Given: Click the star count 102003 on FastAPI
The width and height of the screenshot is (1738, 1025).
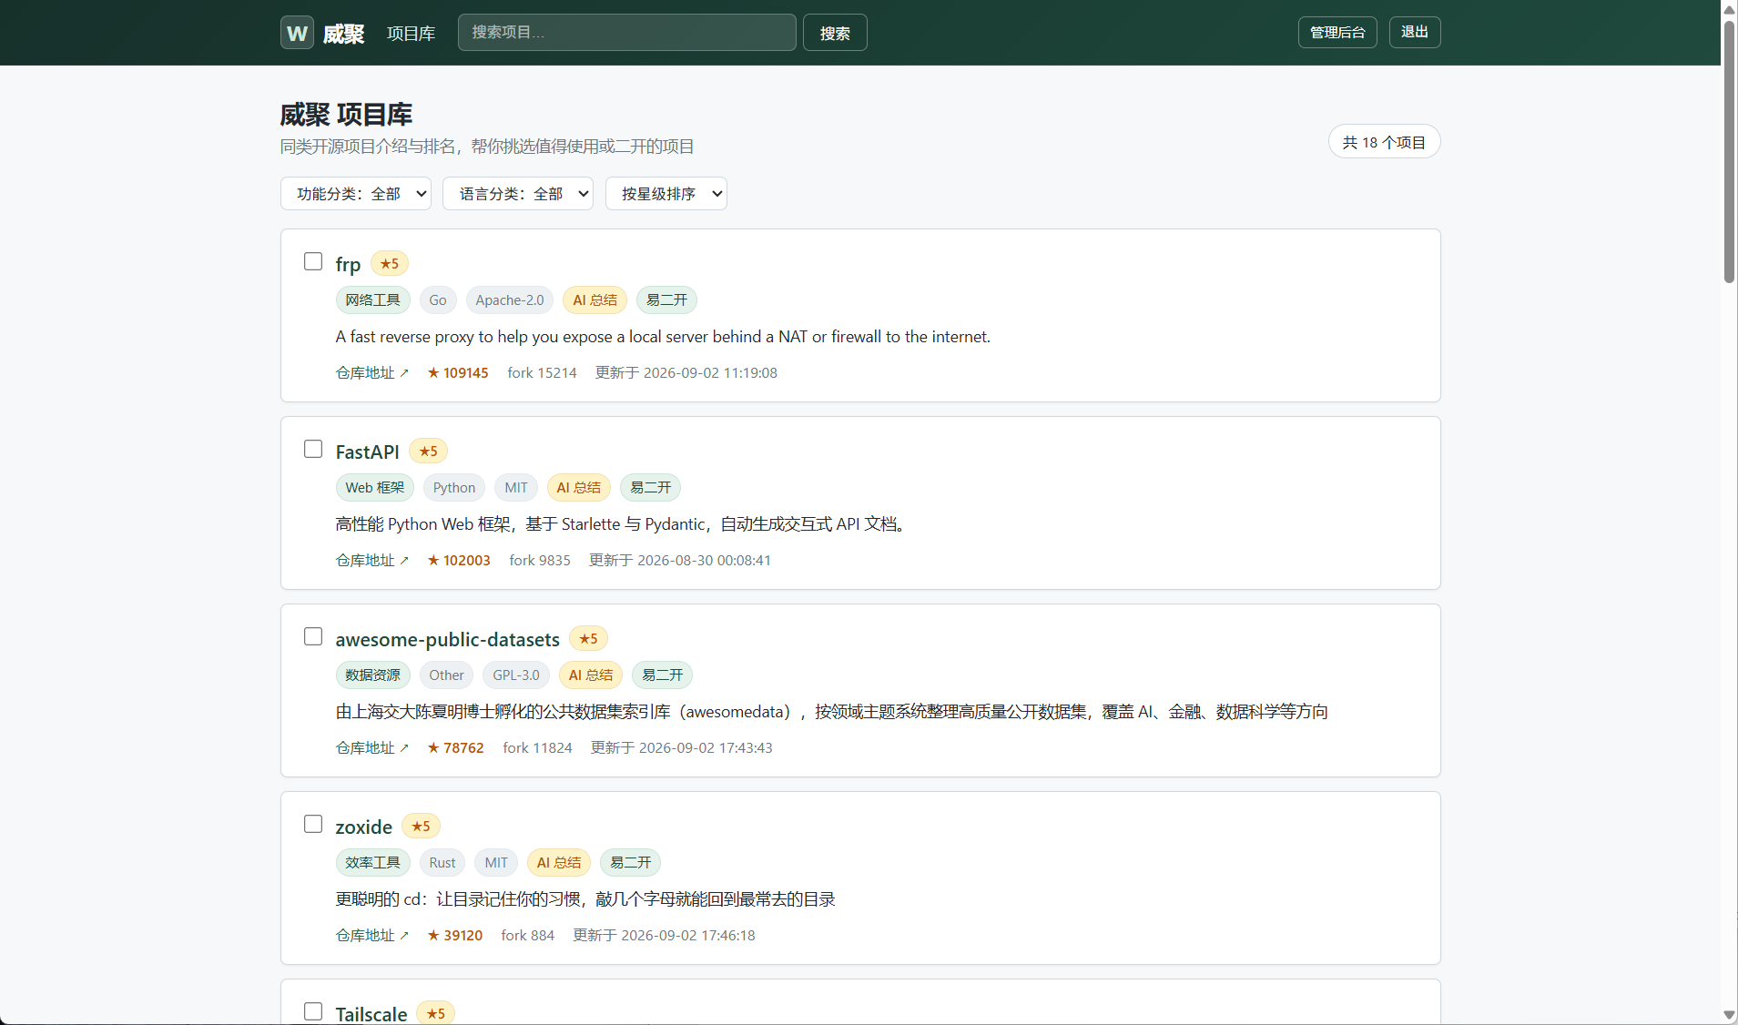Looking at the screenshot, I should coord(459,561).
